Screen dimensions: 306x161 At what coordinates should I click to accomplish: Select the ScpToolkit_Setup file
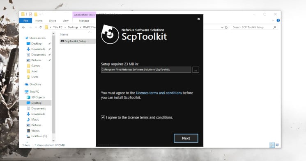pos(78,41)
